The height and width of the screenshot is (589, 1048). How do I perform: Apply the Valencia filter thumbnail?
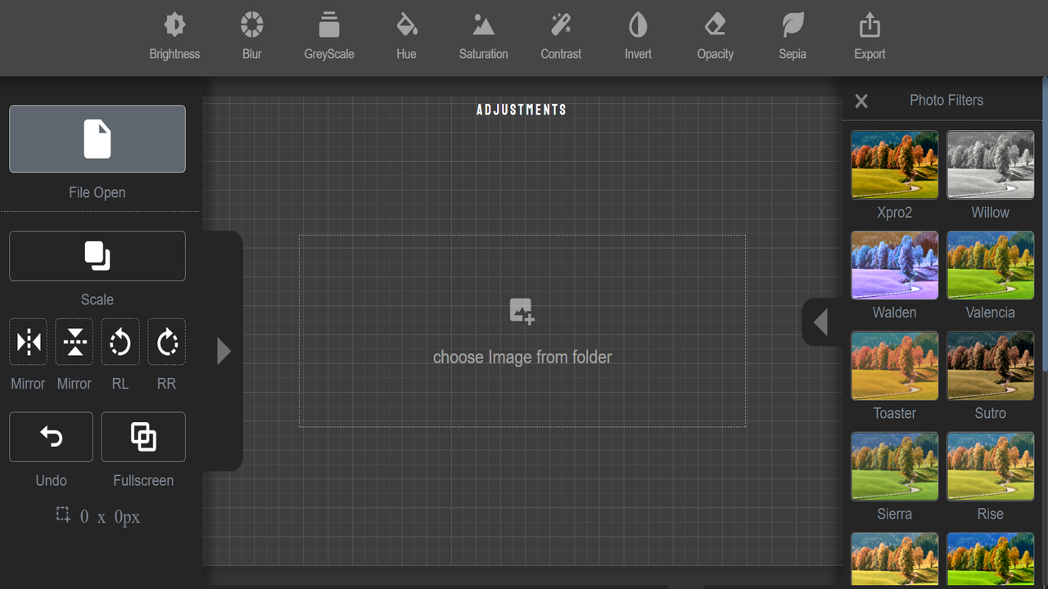click(990, 265)
